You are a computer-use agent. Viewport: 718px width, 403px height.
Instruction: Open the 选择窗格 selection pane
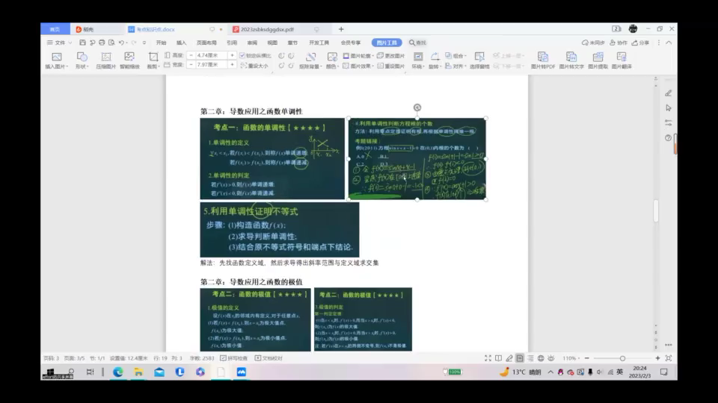[x=479, y=60]
